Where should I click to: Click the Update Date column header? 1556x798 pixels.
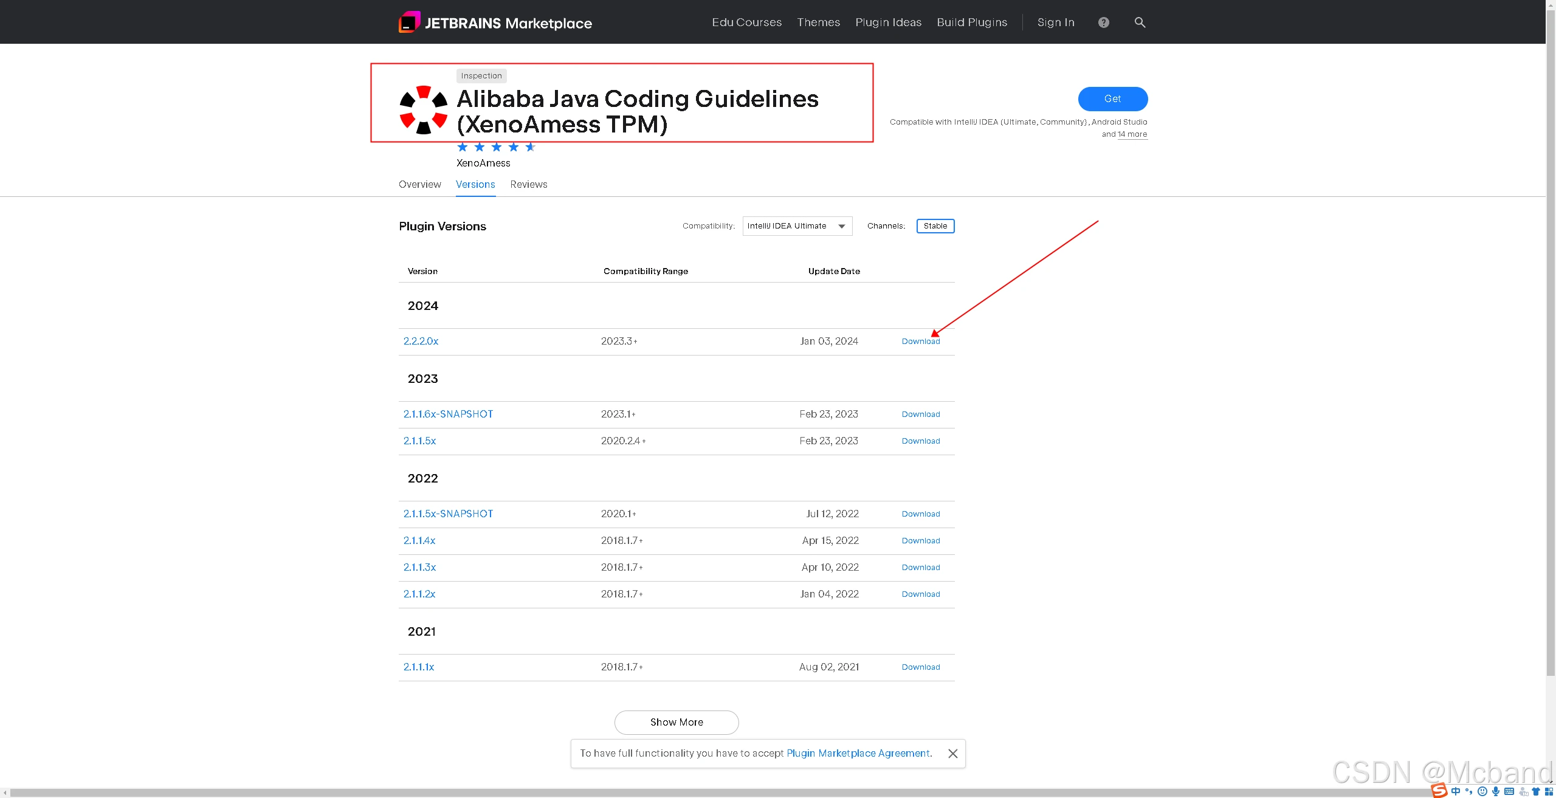(834, 271)
